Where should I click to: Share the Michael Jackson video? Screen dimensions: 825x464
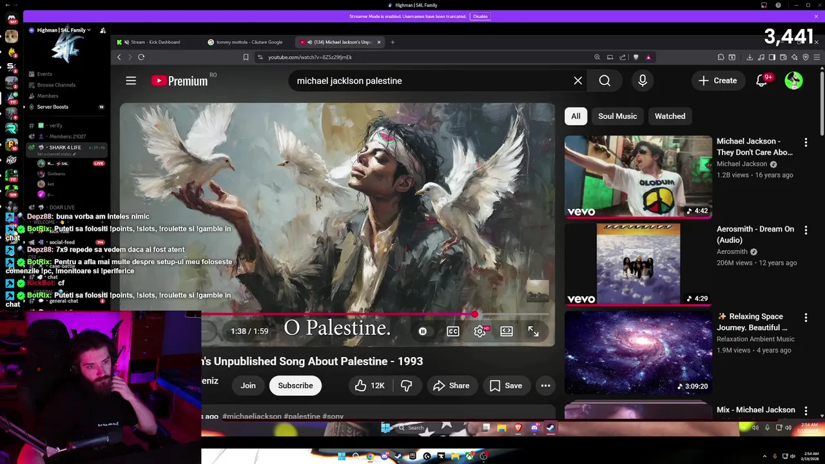pos(451,385)
